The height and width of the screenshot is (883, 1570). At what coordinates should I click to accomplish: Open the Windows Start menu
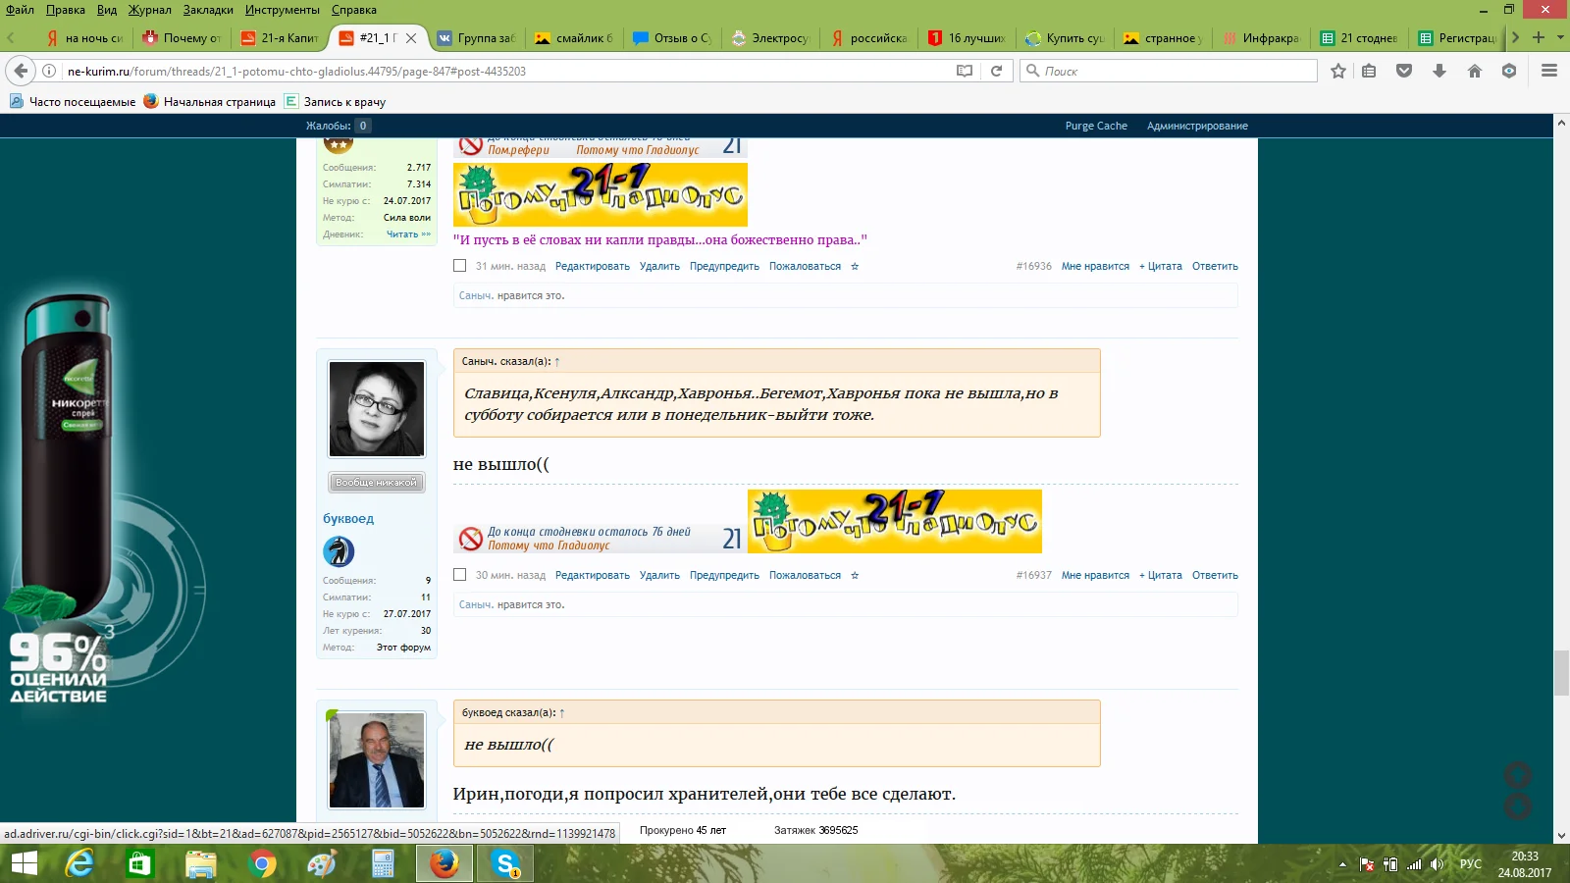(24, 864)
